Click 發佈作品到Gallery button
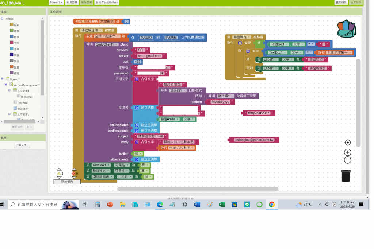 107,3
